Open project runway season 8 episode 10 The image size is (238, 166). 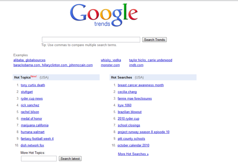(x=144, y=132)
